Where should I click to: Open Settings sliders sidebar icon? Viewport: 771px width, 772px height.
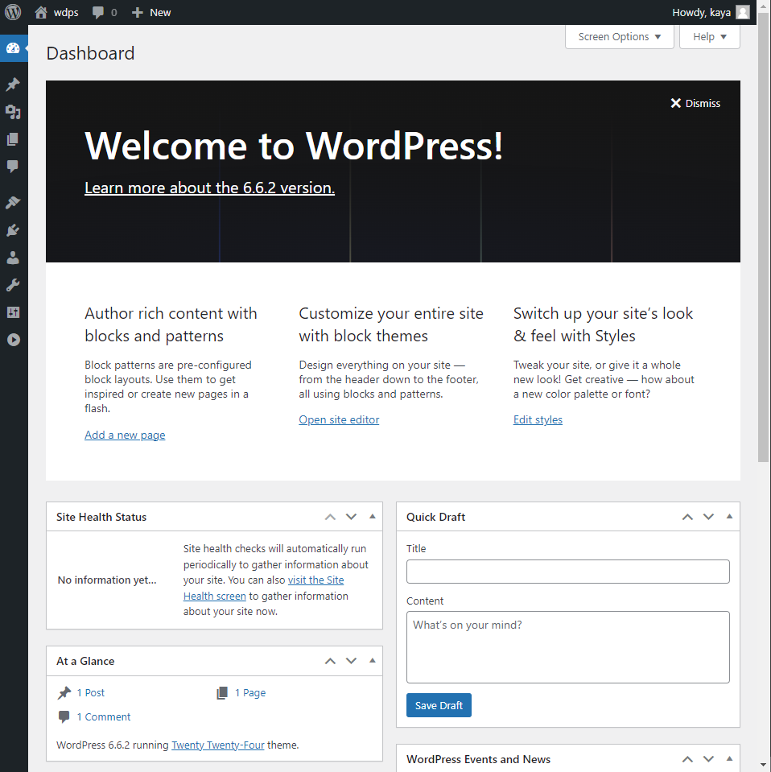(x=14, y=312)
